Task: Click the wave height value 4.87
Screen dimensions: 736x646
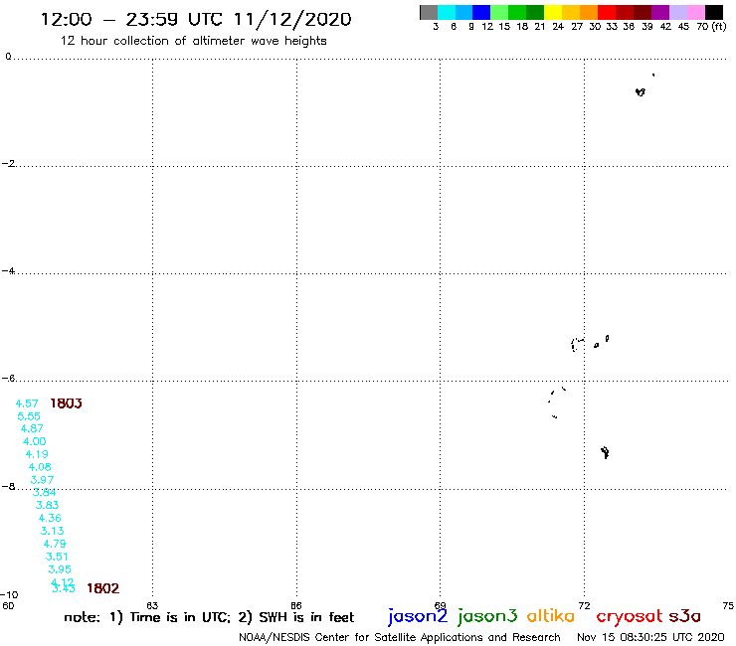Action: [32, 428]
